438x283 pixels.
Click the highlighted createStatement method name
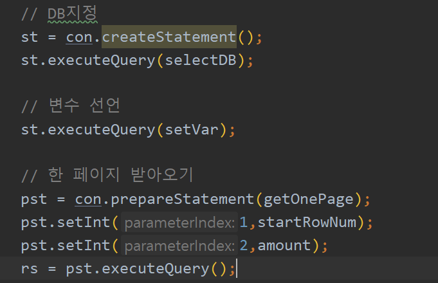tap(169, 37)
